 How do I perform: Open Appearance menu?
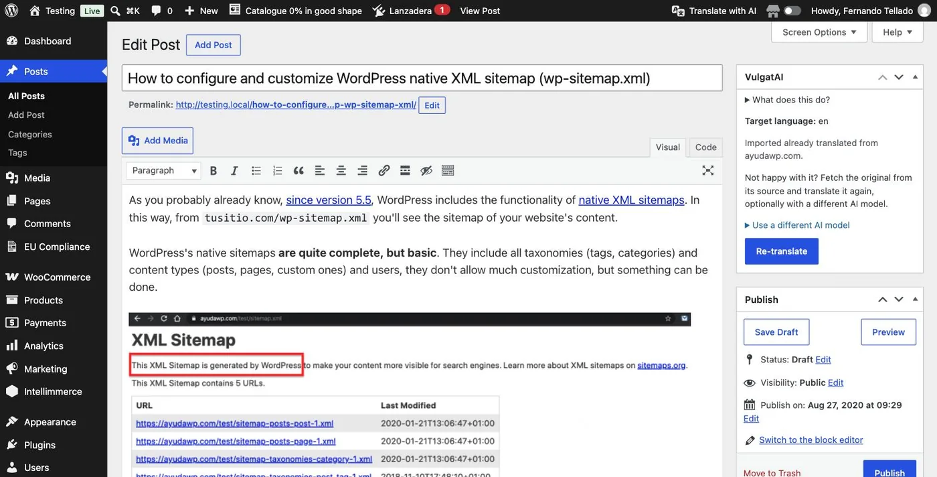pos(54,422)
